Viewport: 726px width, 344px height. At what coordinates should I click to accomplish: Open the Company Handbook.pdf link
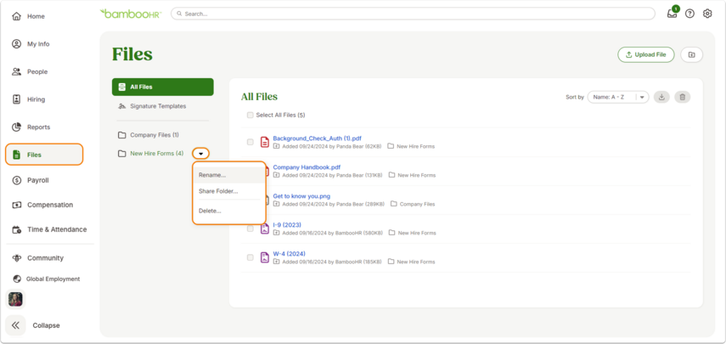pyautogui.click(x=307, y=167)
